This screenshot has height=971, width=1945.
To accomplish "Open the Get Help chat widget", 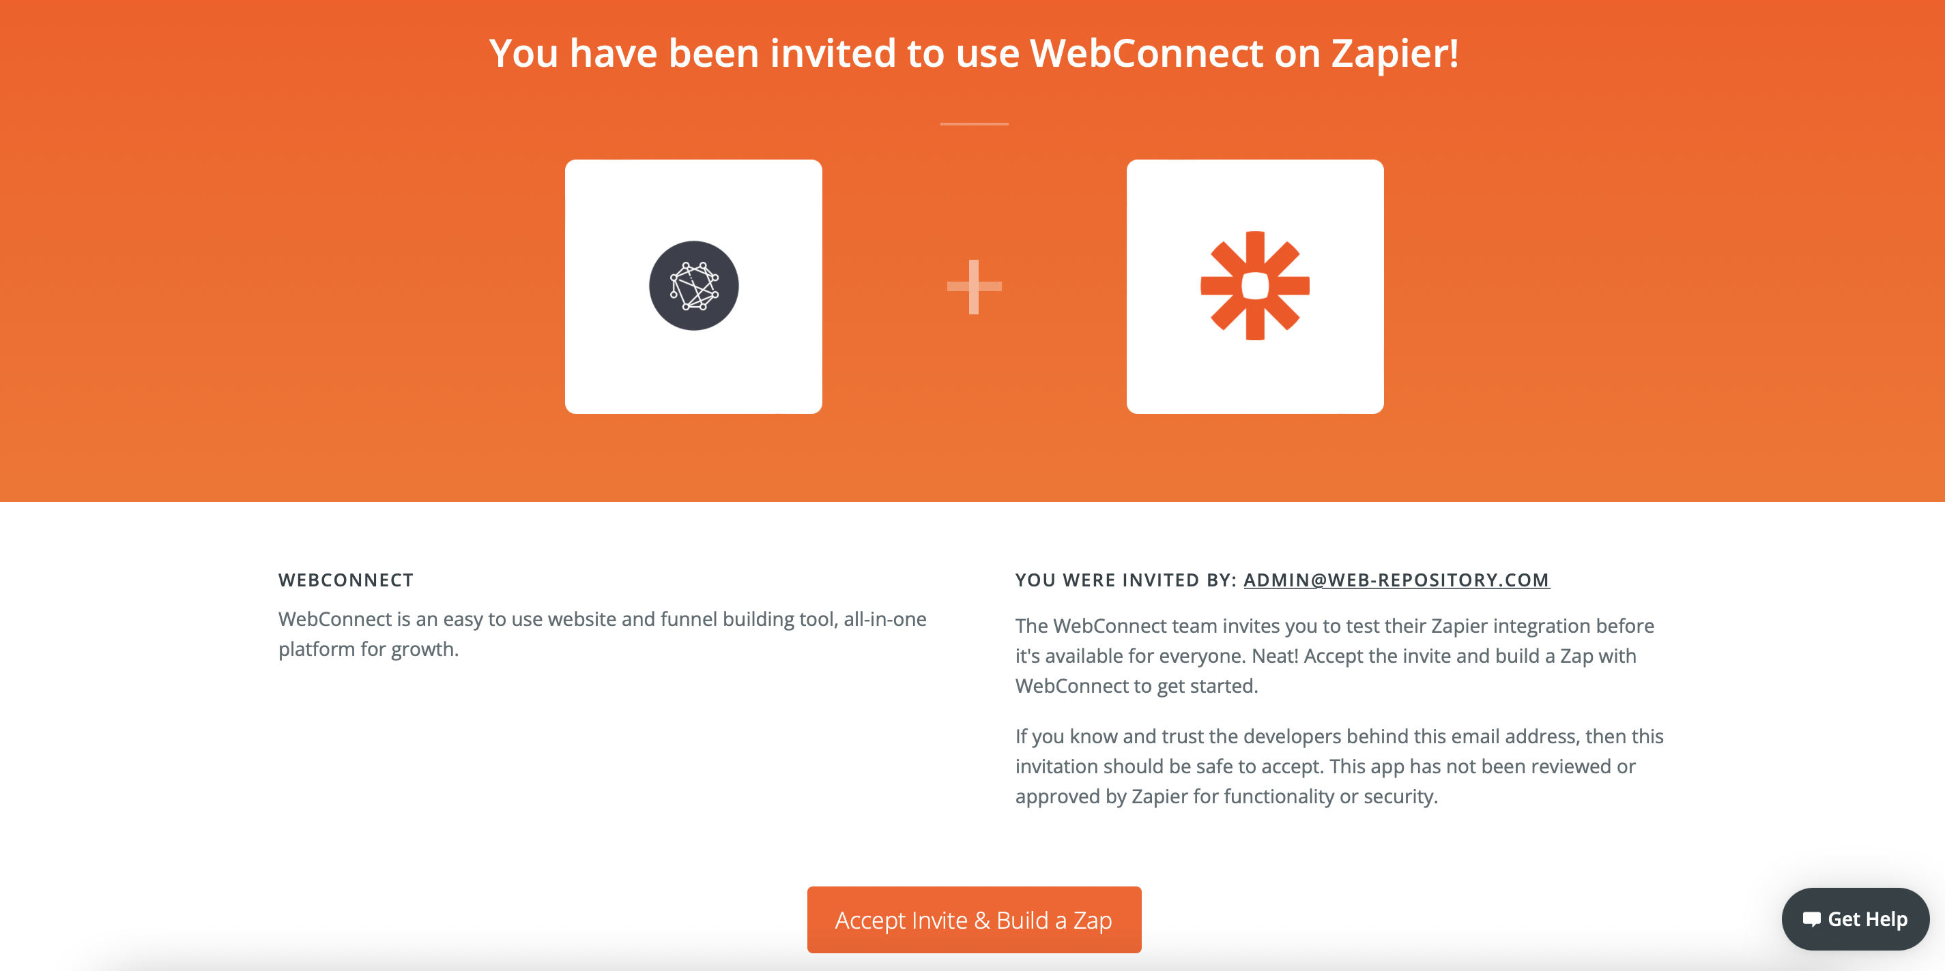I will tap(1855, 919).
